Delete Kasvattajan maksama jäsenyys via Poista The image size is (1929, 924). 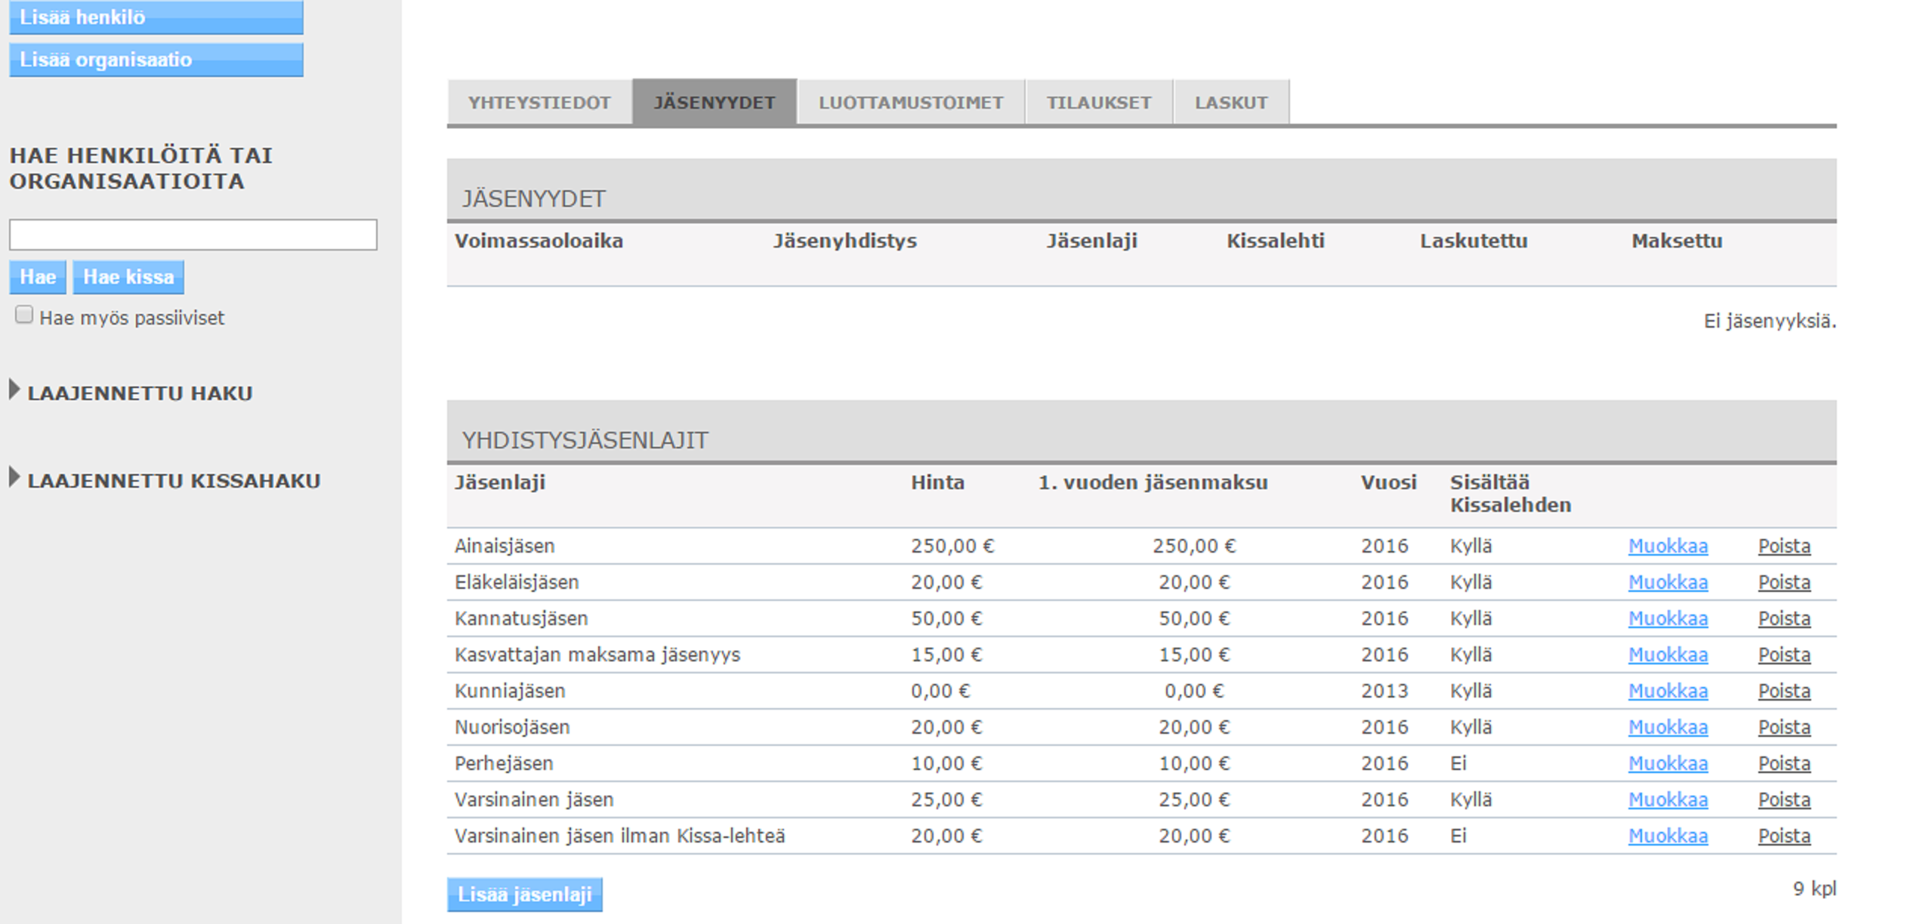[x=1784, y=654]
